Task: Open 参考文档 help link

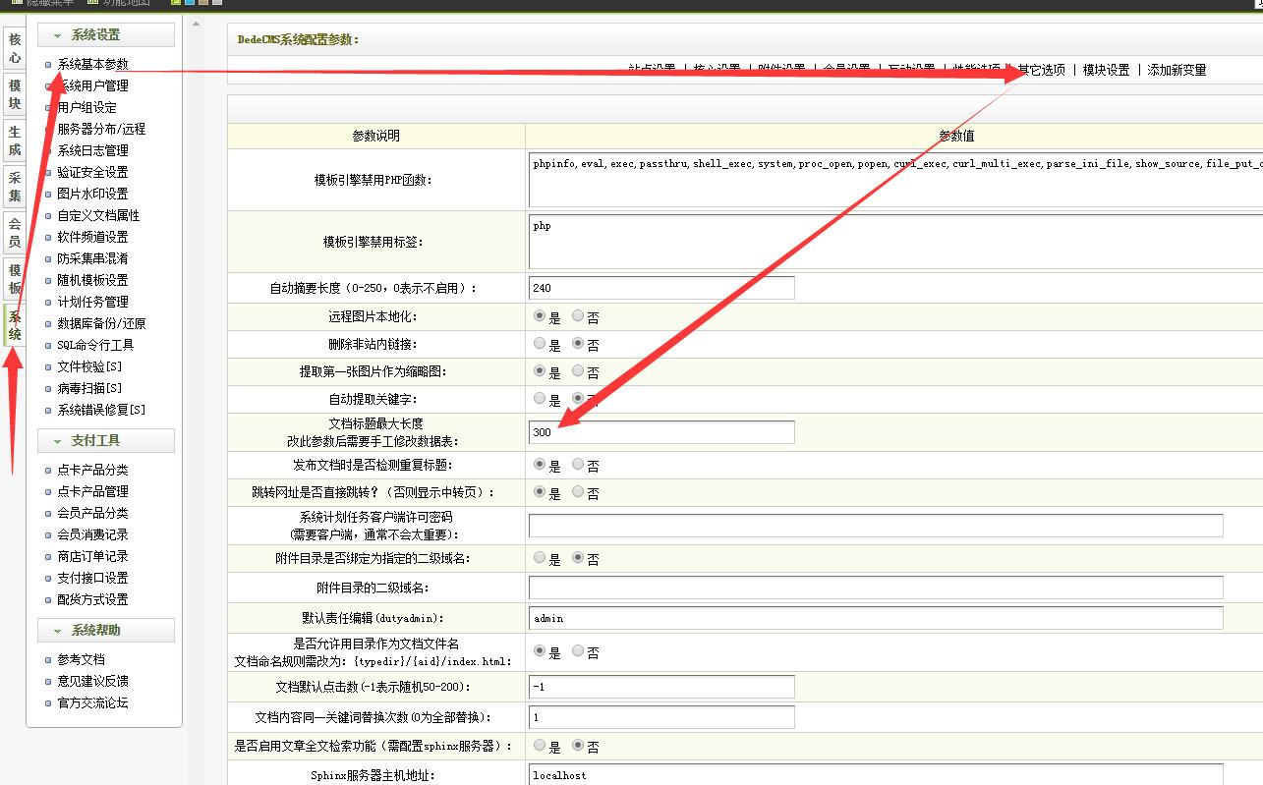Action: pyautogui.click(x=81, y=659)
